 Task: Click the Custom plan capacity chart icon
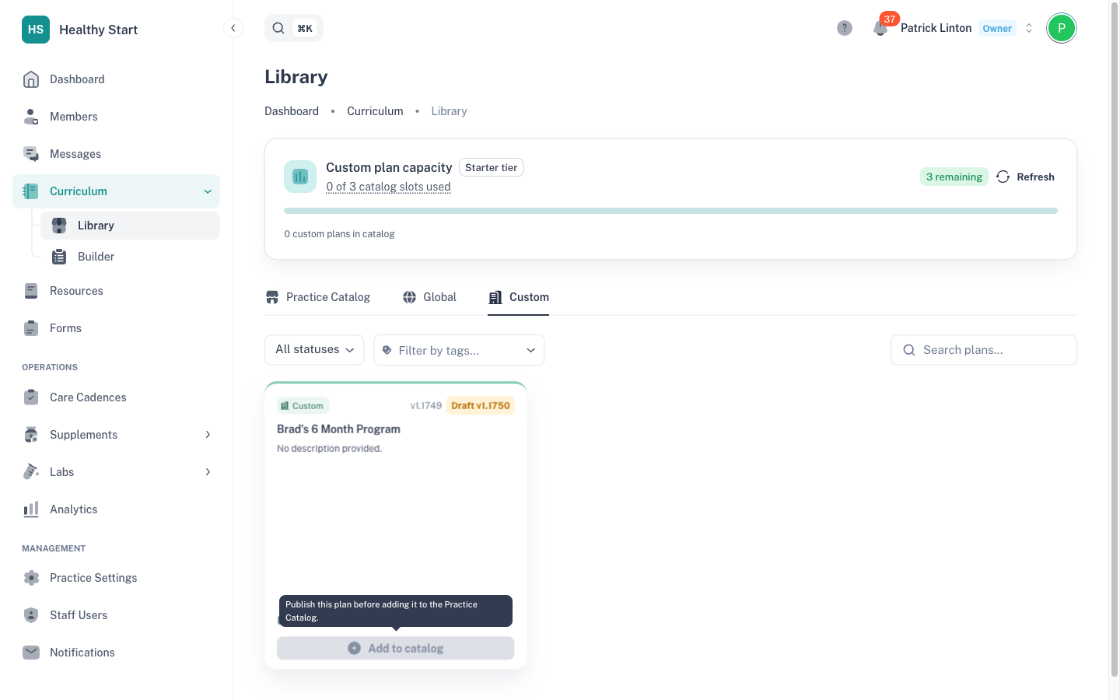pyautogui.click(x=300, y=177)
